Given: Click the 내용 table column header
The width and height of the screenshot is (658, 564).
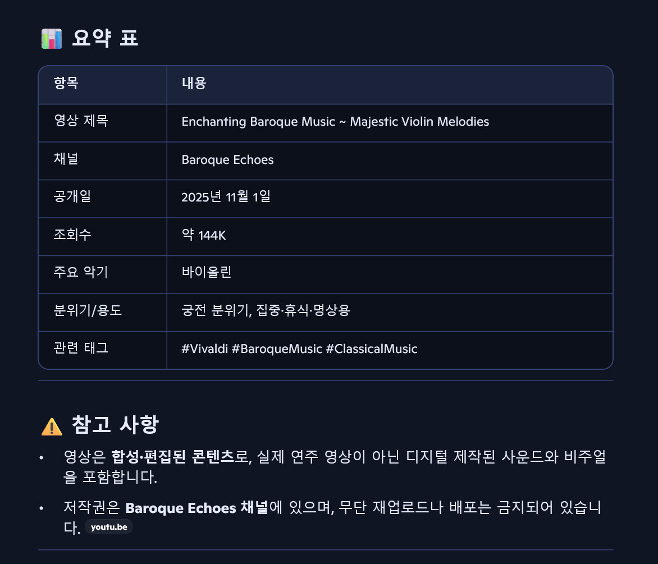Looking at the screenshot, I should [194, 84].
